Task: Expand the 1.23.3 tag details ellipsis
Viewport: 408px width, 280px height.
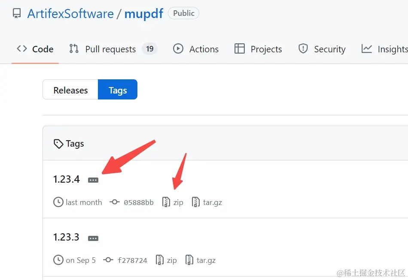Action: pyautogui.click(x=93, y=238)
